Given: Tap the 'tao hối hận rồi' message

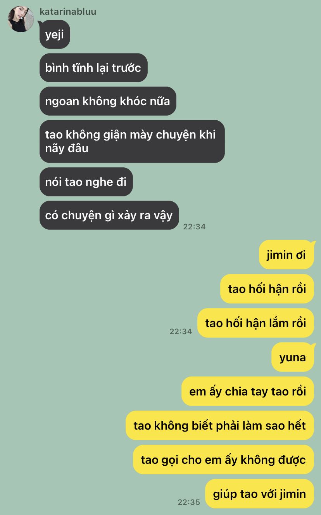Looking at the screenshot, I should [267, 289].
